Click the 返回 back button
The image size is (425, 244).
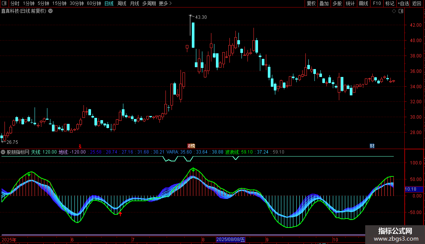(416, 3)
